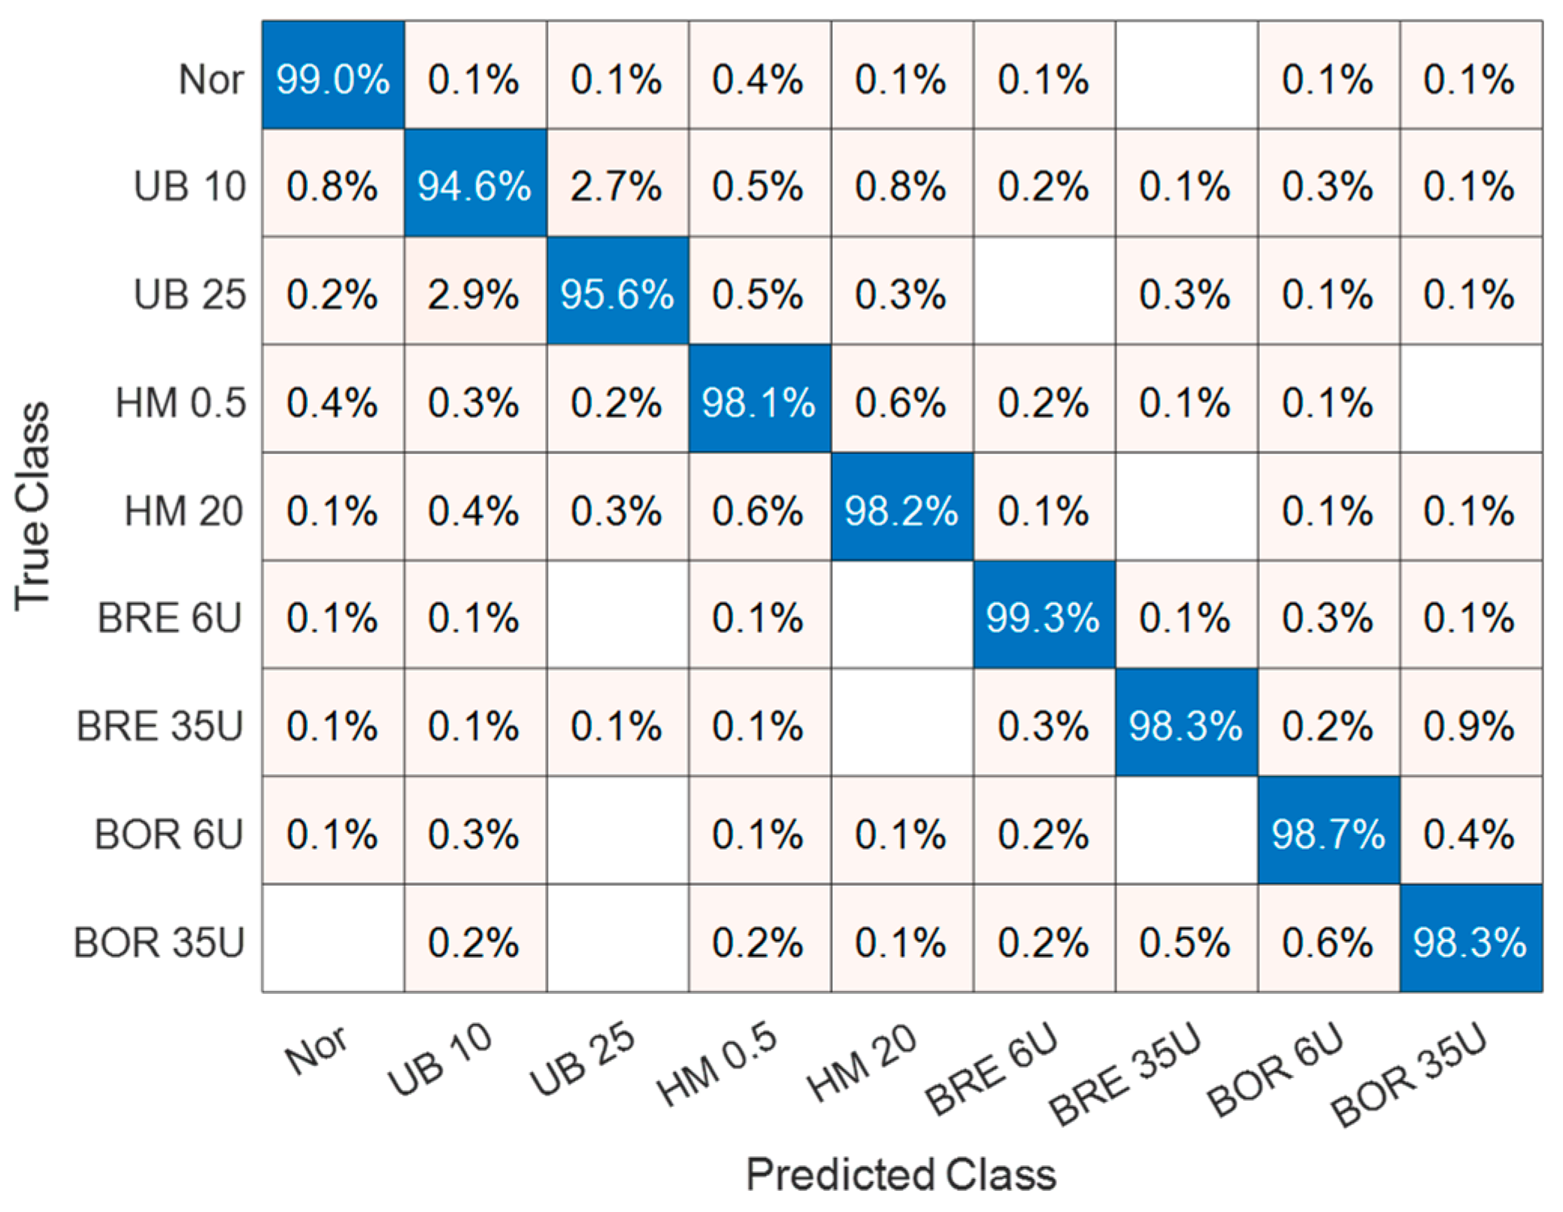
Task: Click the "True Class" axis title
Action: (x=33, y=507)
